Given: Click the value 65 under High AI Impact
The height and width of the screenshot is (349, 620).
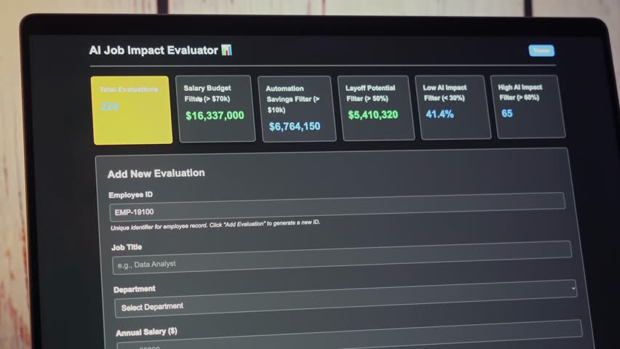Looking at the screenshot, I should pyautogui.click(x=507, y=113).
